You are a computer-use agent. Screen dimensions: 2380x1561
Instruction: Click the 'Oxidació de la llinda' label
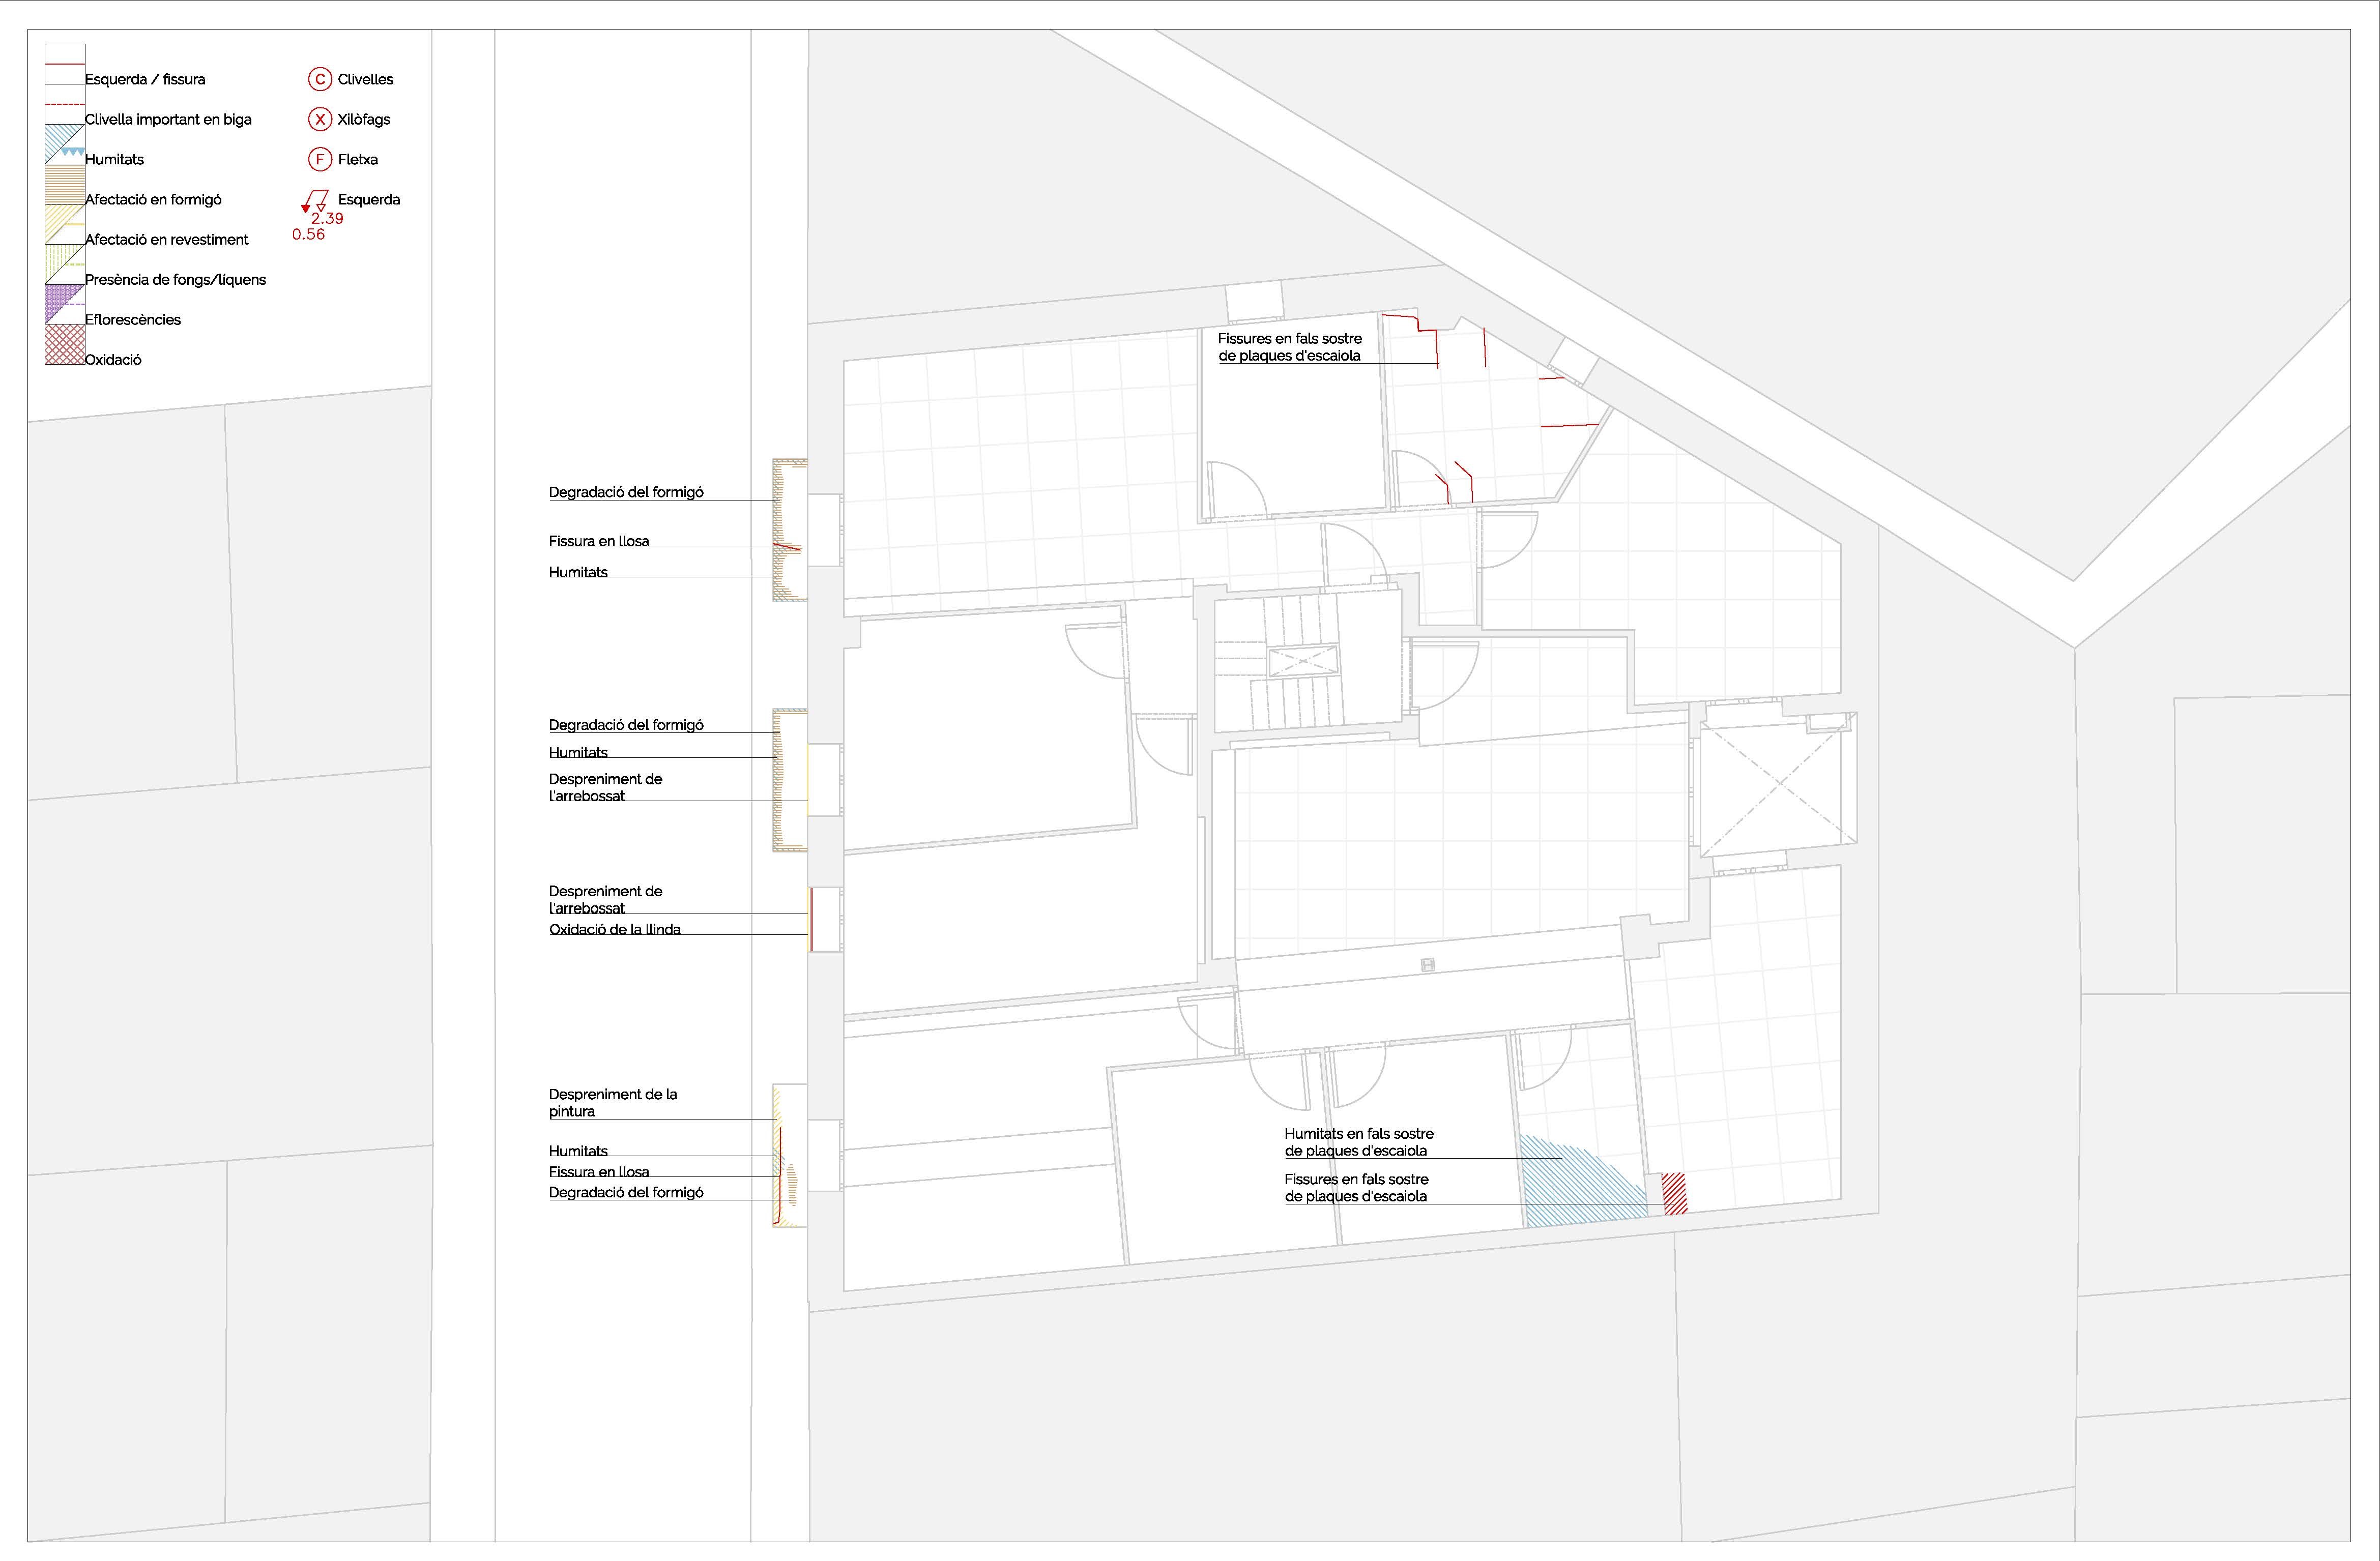[x=614, y=930]
